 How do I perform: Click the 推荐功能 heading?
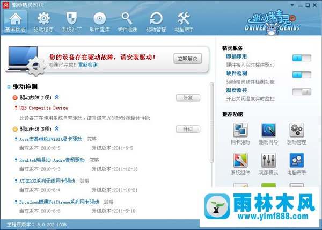pyautogui.click(x=232, y=114)
